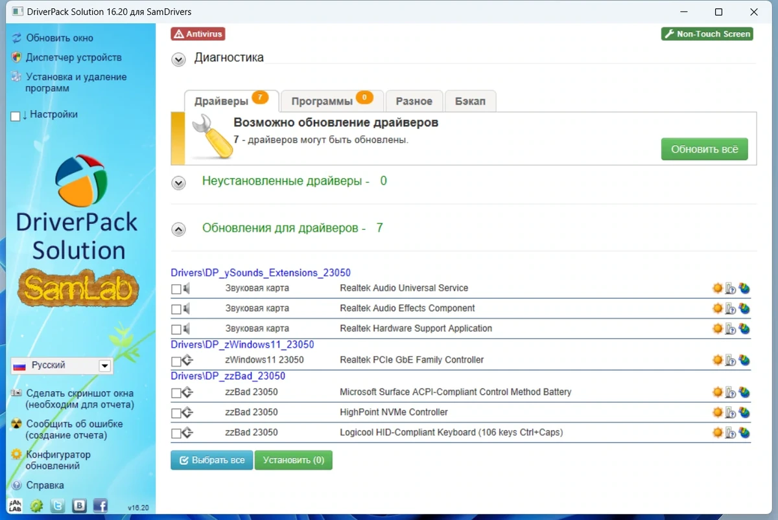Click the green gear icon in bottom bar
Image resolution: width=778 pixels, height=520 pixels.
pyautogui.click(x=36, y=506)
